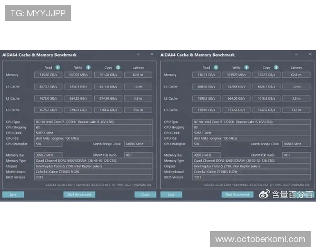Screen dimensions: 316x252
Task: Click Motherboard Colorful iGame field in right window
Action: pyautogui.click(x=251, y=172)
